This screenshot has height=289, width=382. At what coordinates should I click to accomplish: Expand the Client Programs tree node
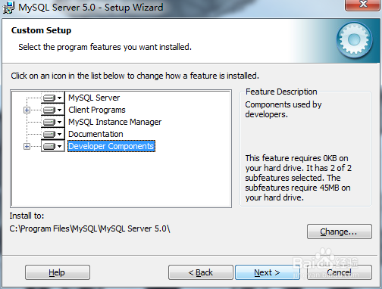(x=27, y=110)
